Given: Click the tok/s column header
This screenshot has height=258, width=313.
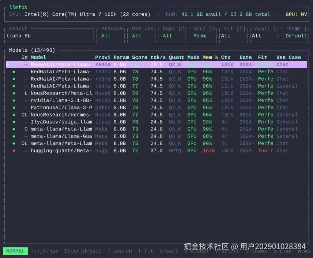Looking at the screenshot, I should coord(158,58).
